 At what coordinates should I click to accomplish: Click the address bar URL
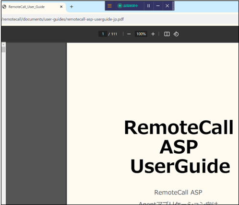[63, 19]
